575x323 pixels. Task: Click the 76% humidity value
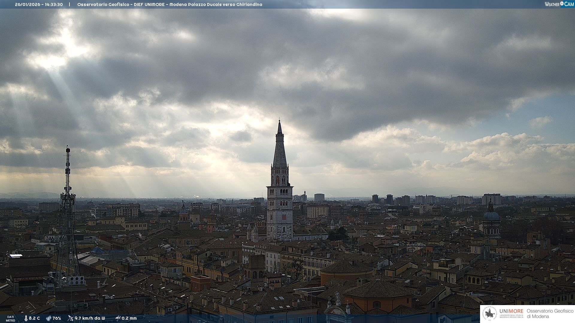click(57, 319)
